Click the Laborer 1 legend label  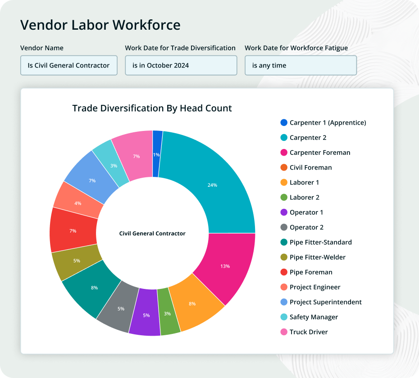(304, 182)
